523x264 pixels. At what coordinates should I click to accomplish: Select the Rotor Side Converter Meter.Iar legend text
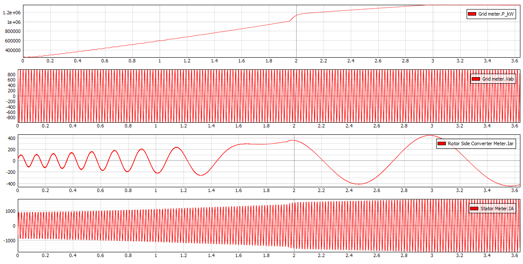tap(481, 143)
